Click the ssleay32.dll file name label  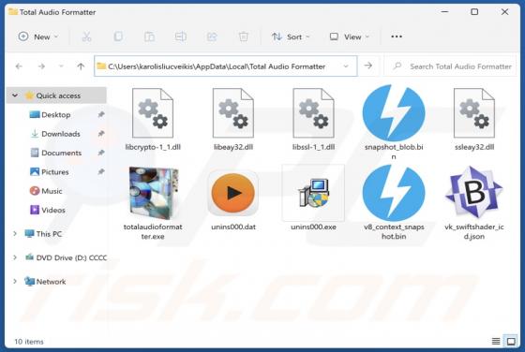pyautogui.click(x=474, y=147)
